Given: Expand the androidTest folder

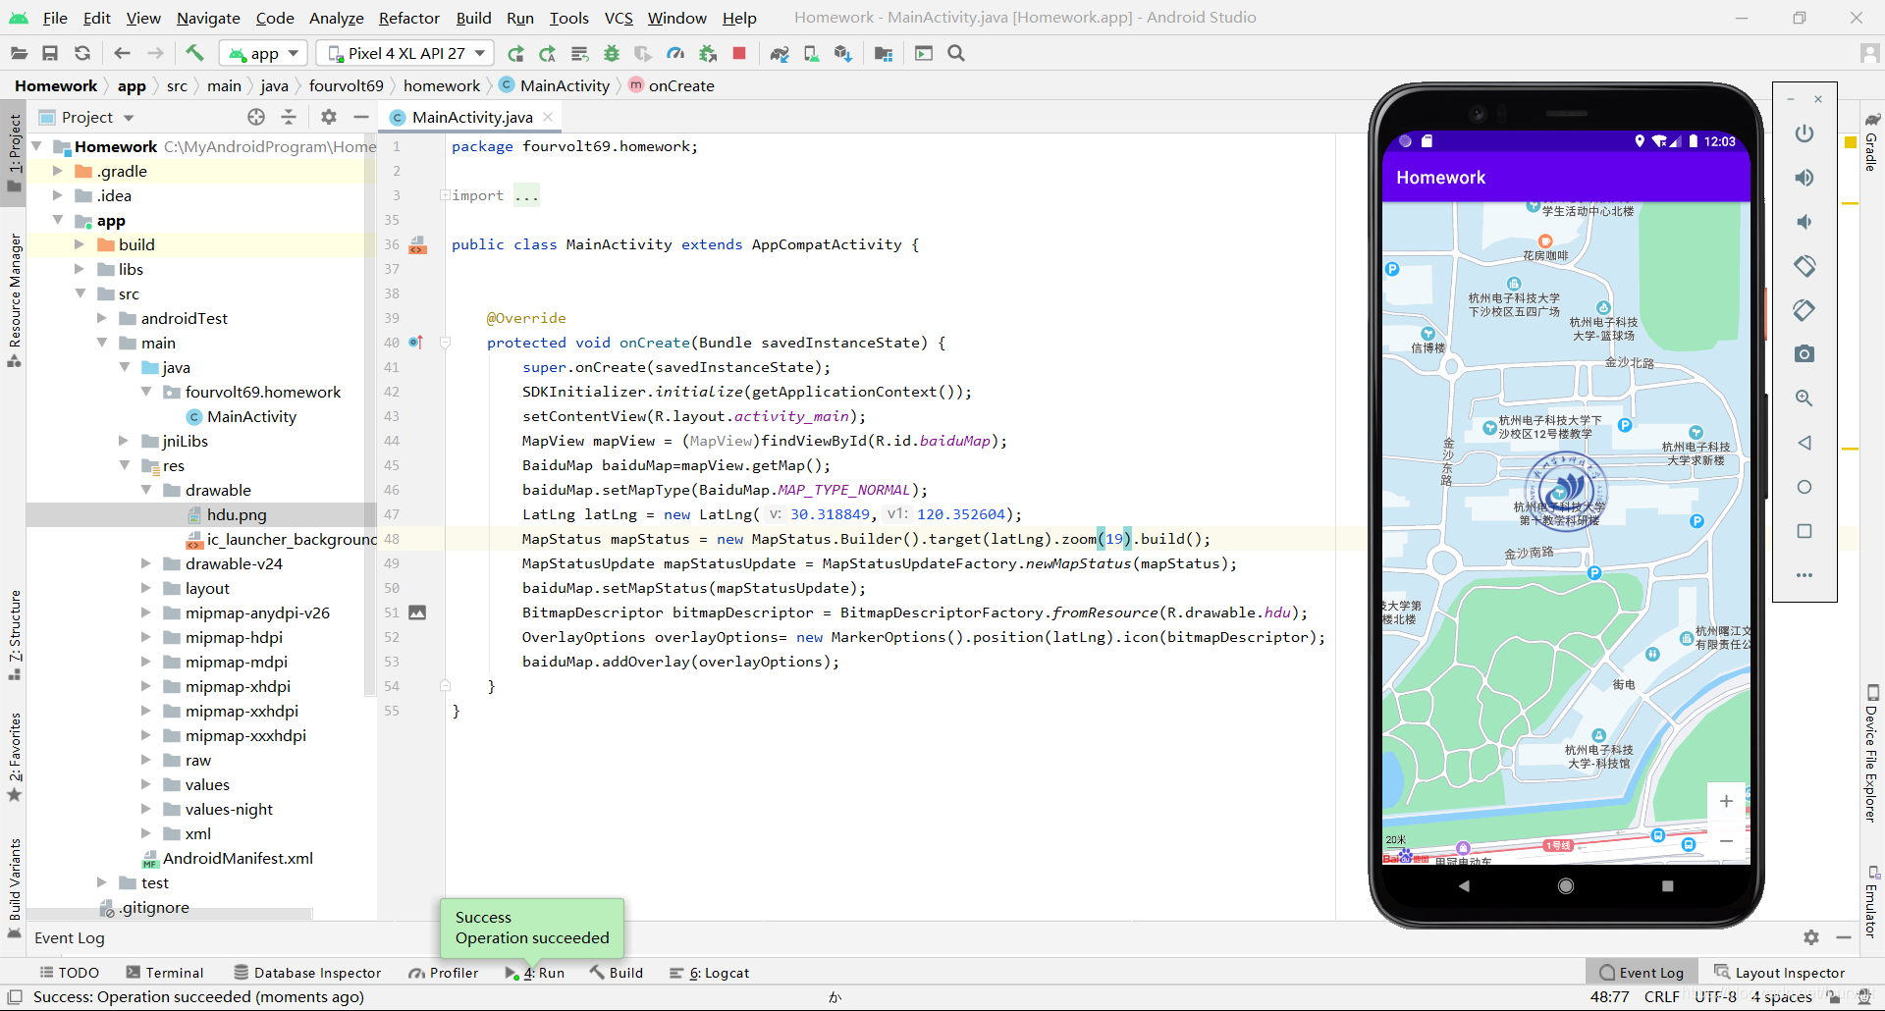Looking at the screenshot, I should pos(102,318).
